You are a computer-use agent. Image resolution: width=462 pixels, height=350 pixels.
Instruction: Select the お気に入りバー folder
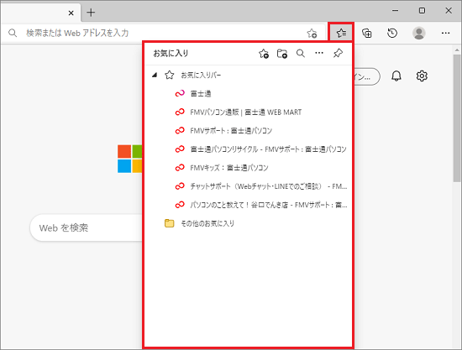249,75
